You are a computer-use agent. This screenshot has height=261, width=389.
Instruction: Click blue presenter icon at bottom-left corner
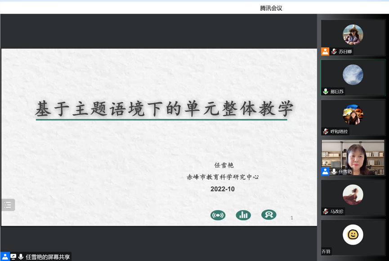coord(5,257)
